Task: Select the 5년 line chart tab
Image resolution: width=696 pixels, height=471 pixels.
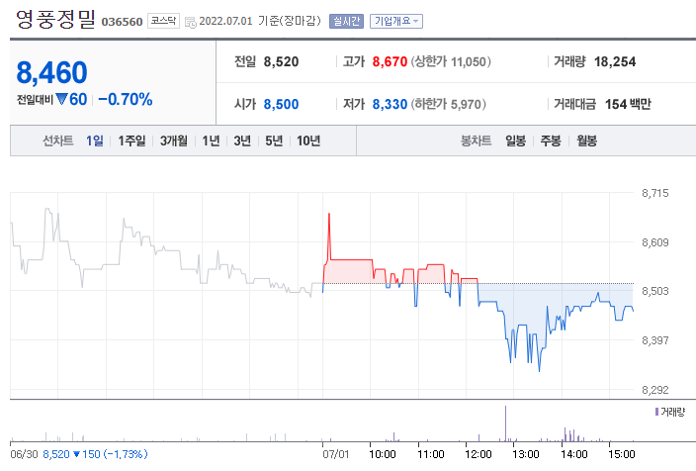Action: [x=274, y=141]
